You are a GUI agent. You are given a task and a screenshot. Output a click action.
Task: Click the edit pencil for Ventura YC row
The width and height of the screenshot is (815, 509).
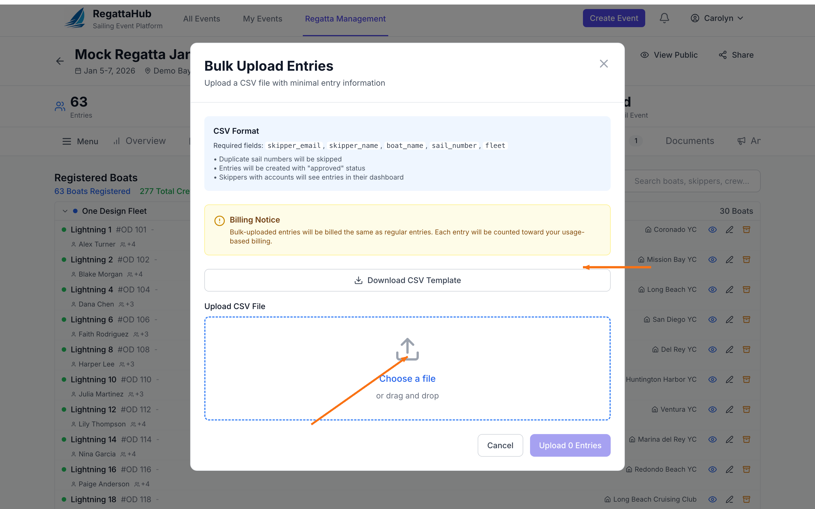pyautogui.click(x=730, y=409)
